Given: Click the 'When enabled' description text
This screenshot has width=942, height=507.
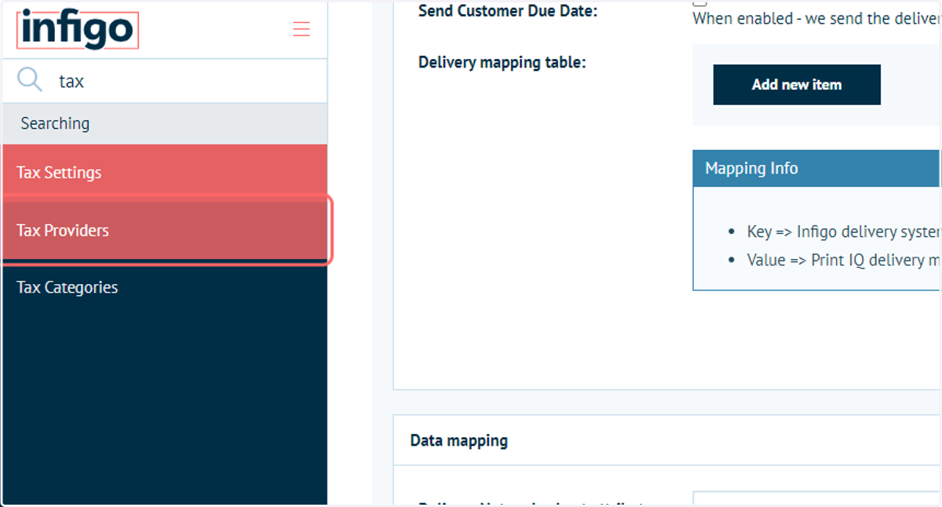Looking at the screenshot, I should (x=816, y=19).
